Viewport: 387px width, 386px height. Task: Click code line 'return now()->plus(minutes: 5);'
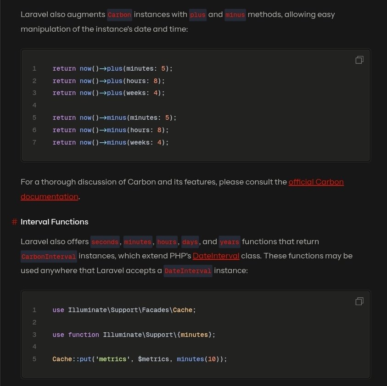[x=112, y=68]
